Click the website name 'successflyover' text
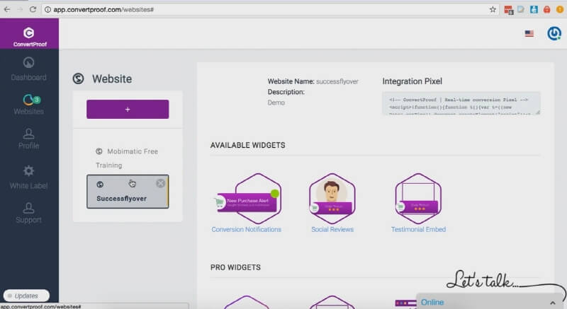Viewport: 567px width, 309px height. [x=337, y=81]
